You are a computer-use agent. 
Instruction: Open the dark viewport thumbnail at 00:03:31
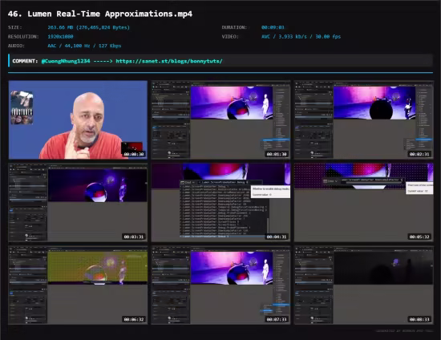pyautogui.click(x=78, y=202)
